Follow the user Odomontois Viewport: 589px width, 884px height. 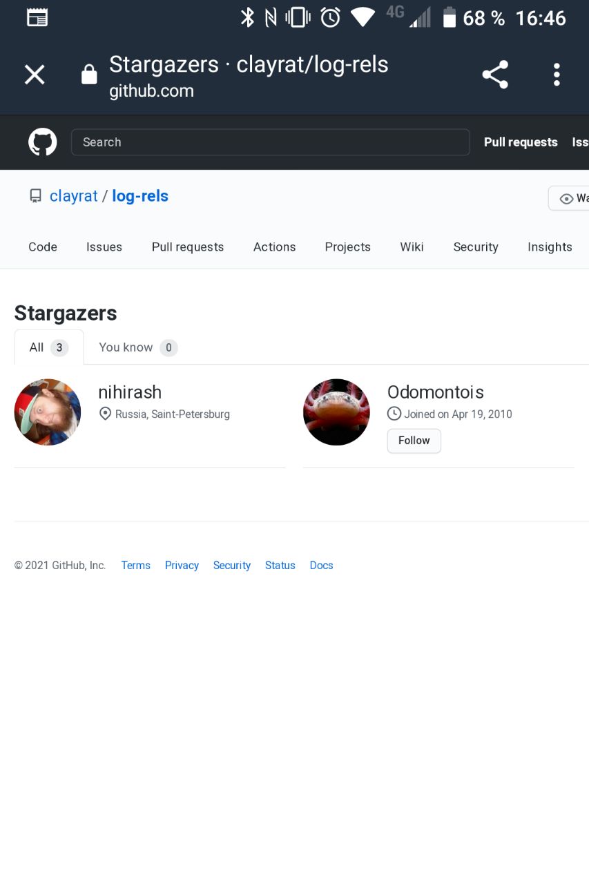point(414,441)
